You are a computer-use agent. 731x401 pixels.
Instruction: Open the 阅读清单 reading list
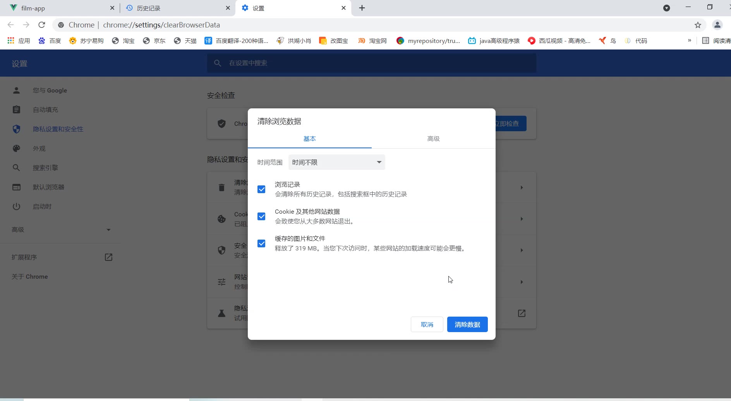pyautogui.click(x=716, y=41)
